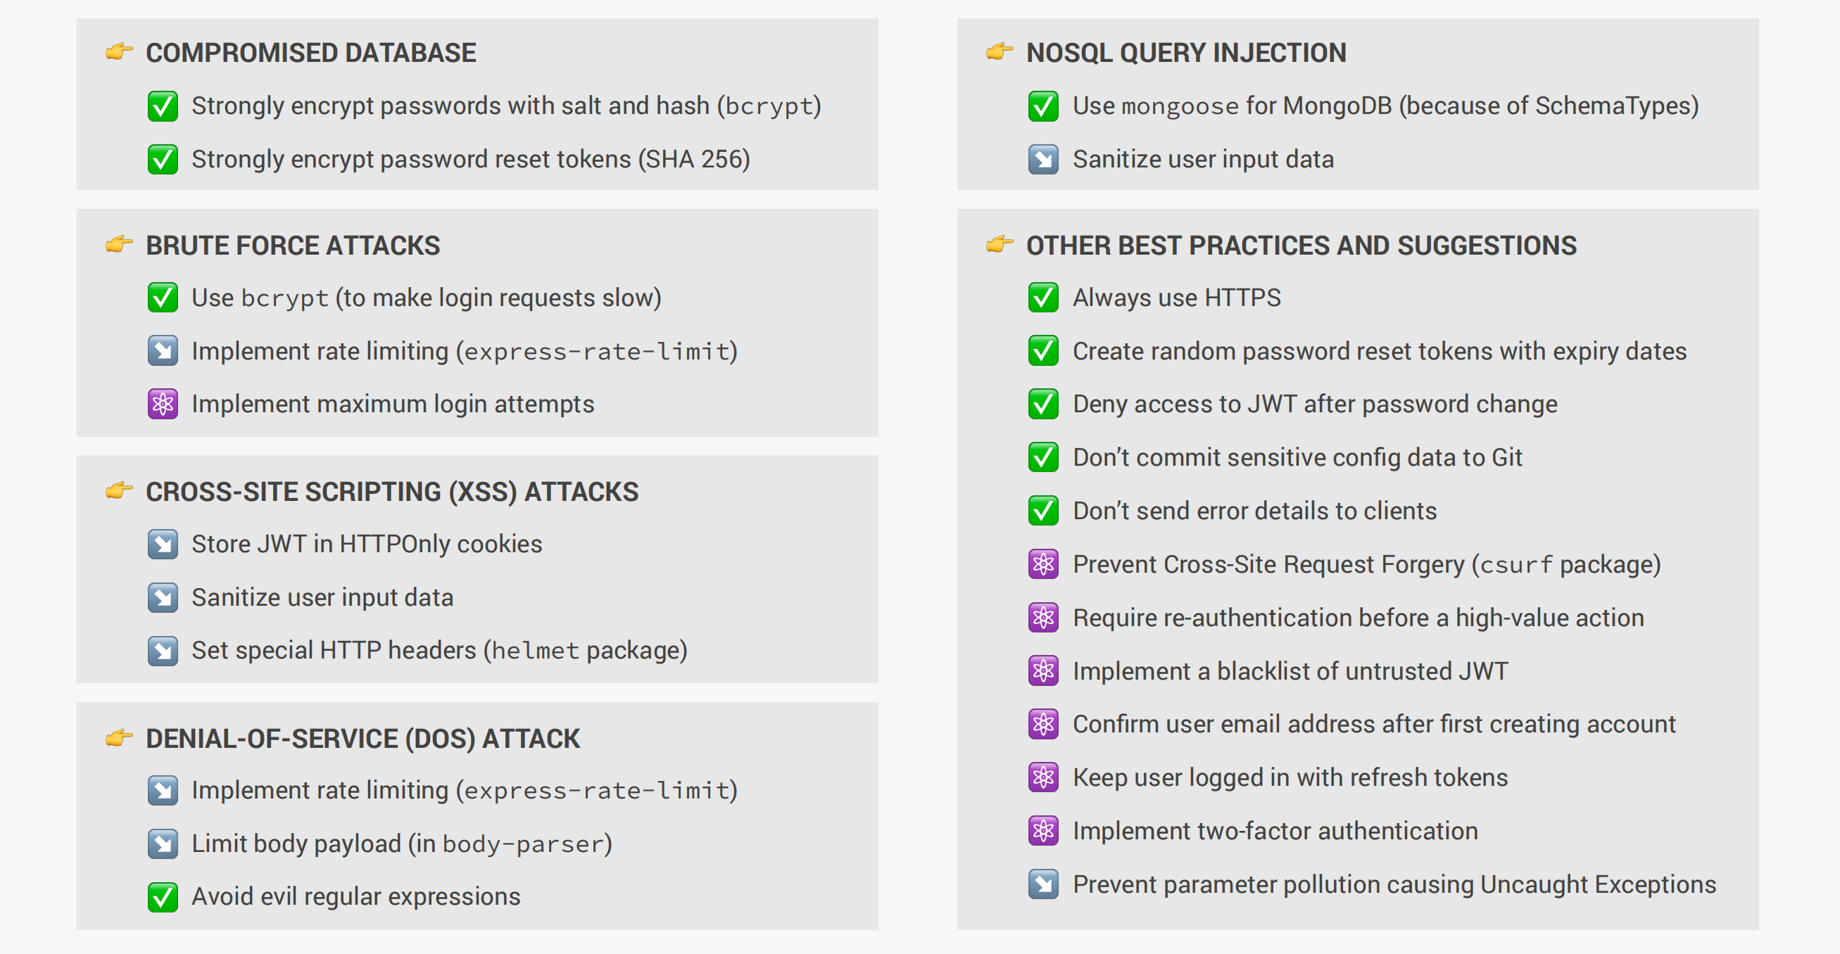
Task: Click the blue arrow icon beside Sanitize user input data under NoSQL
Action: click(1044, 159)
